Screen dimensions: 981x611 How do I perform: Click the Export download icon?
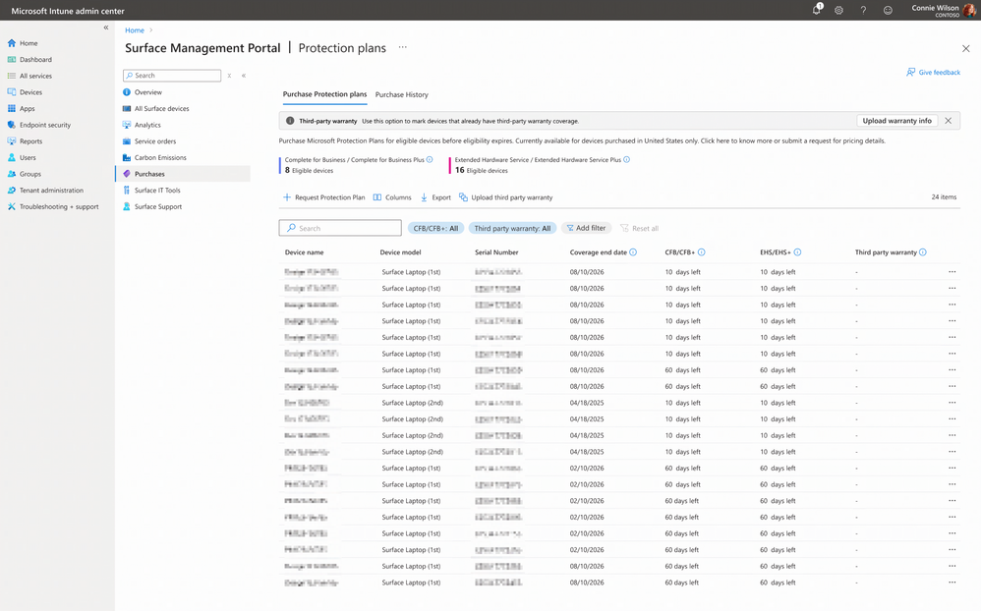424,197
